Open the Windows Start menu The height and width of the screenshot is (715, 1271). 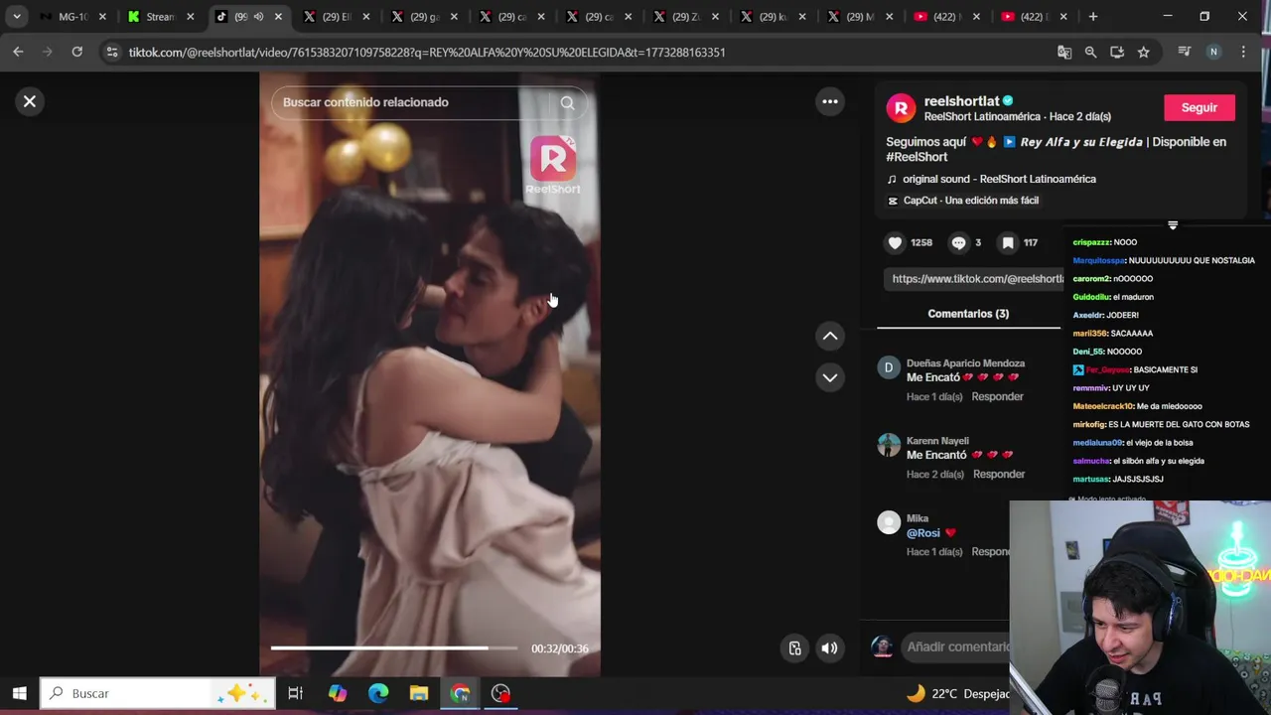click(x=19, y=693)
